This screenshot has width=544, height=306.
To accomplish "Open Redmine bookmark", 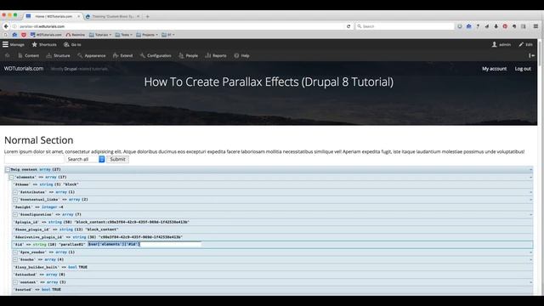I will point(76,35).
